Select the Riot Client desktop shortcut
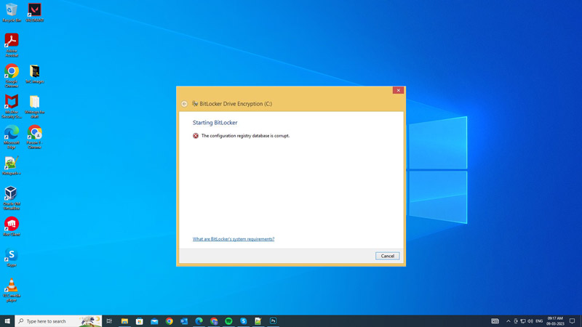This screenshot has width=582, height=327. point(12,227)
